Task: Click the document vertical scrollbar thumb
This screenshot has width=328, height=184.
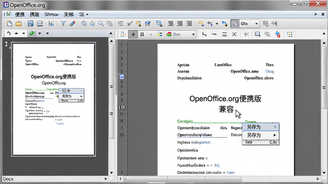Action: (x=324, y=77)
